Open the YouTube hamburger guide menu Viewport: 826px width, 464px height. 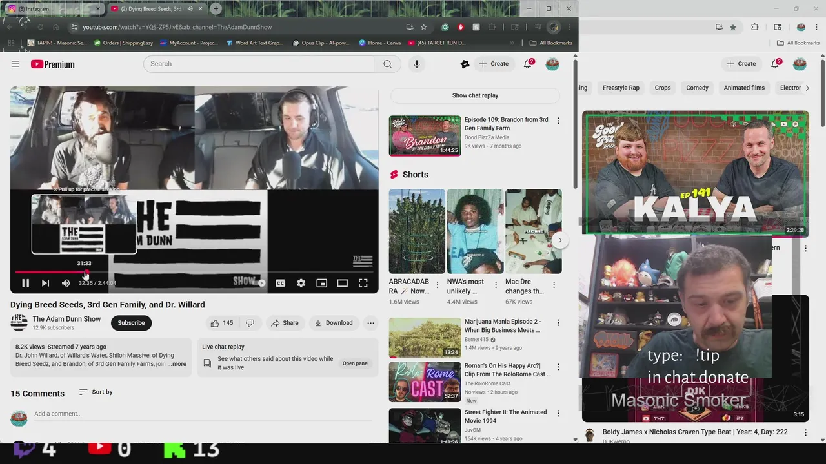[x=15, y=64]
